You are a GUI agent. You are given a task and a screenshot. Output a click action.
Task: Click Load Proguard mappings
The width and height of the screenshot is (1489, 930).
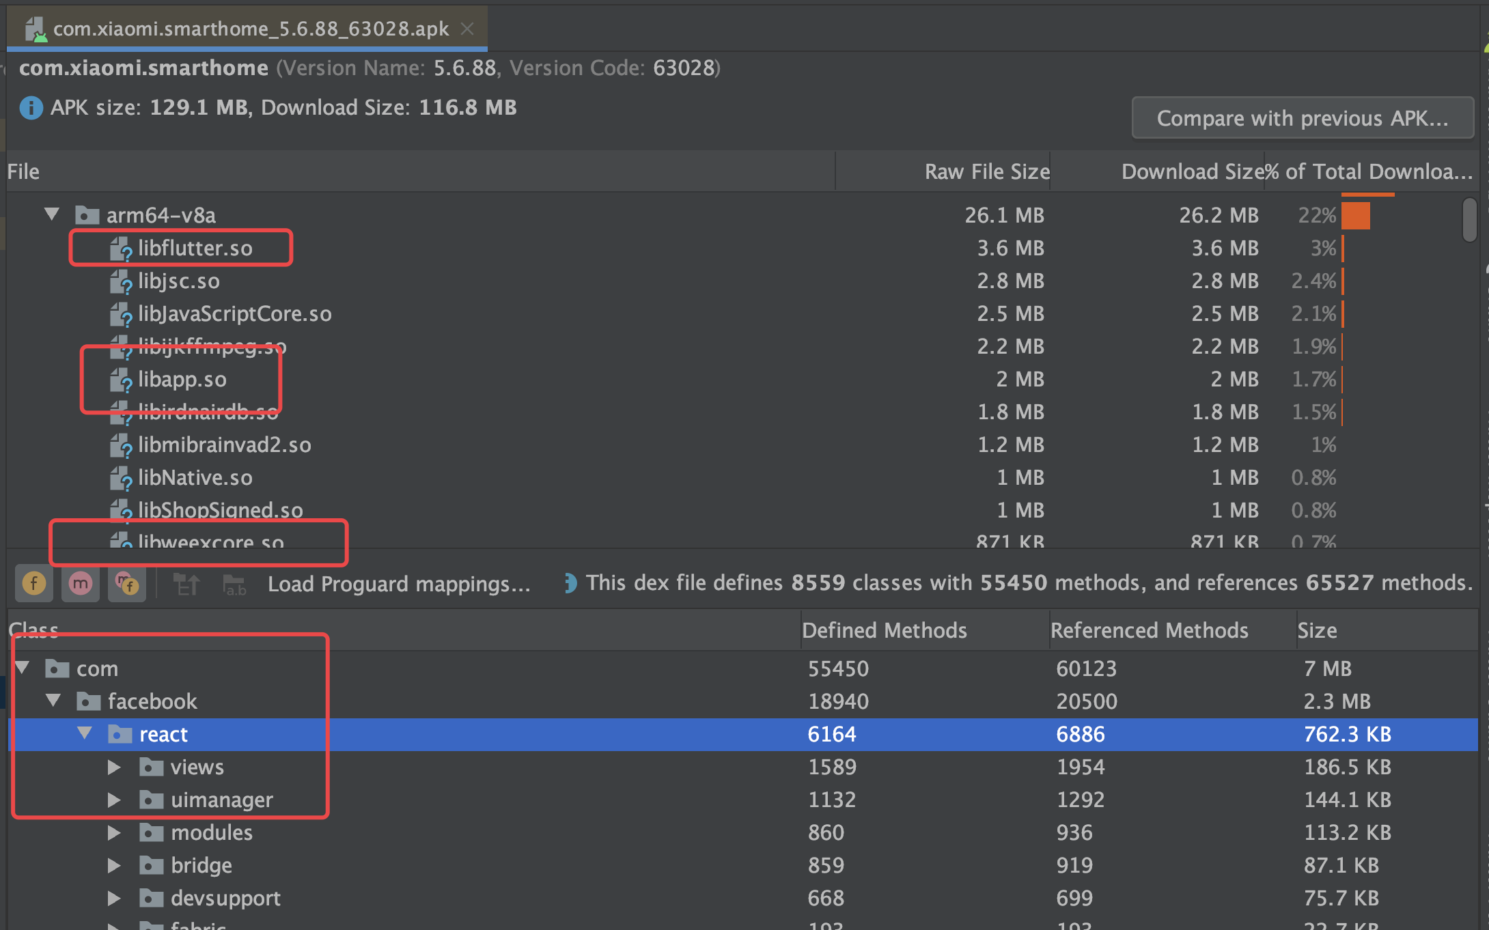399,584
